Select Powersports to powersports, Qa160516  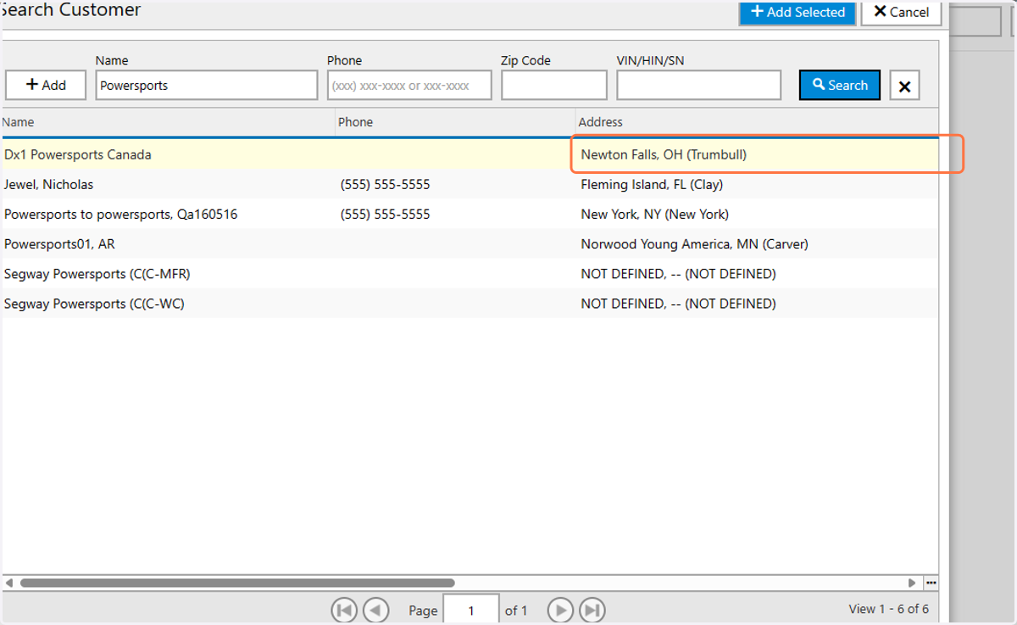470,215
